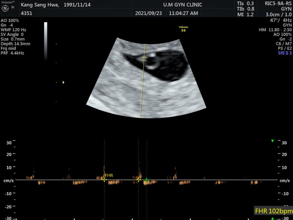Click probe name RIC5-9A-RS
Screen dimensions: 293x220
click(278, 4)
